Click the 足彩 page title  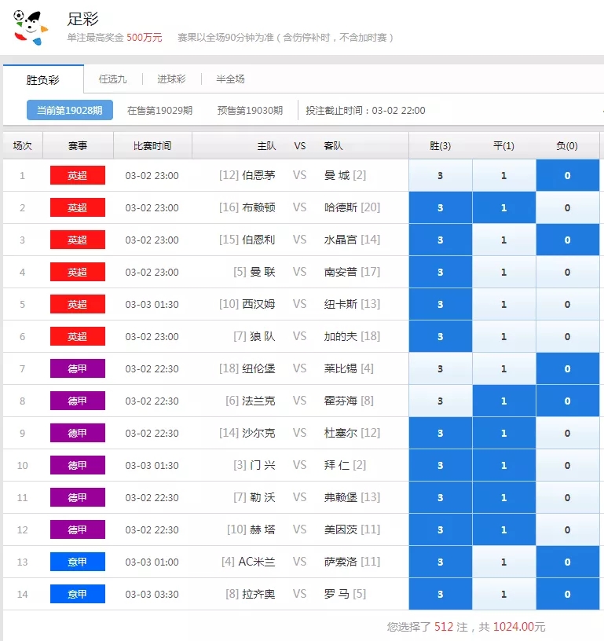point(83,19)
